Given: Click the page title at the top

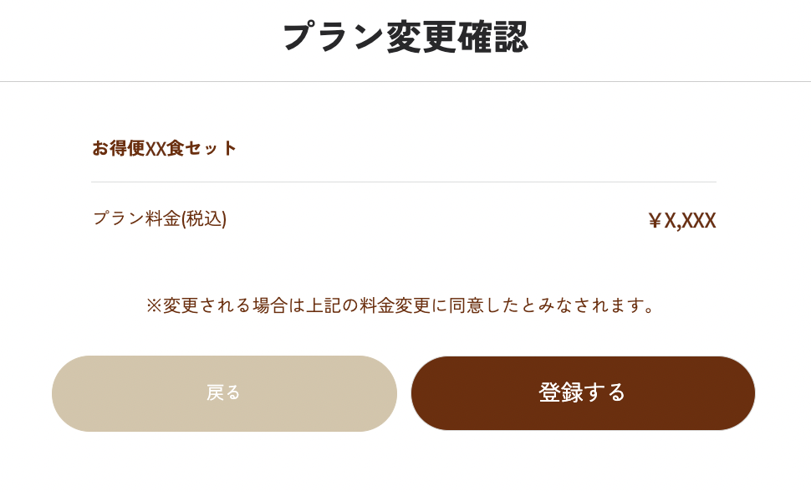Looking at the screenshot, I should click(x=405, y=38).
